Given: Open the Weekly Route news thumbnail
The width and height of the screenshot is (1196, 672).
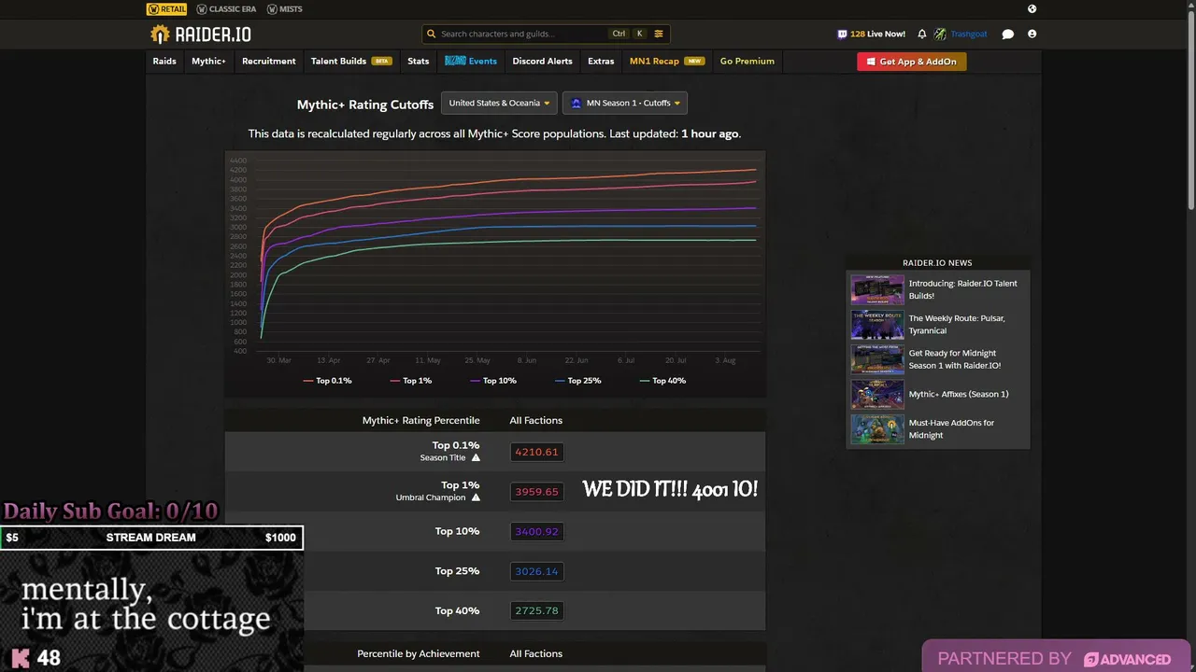Looking at the screenshot, I should [877, 325].
